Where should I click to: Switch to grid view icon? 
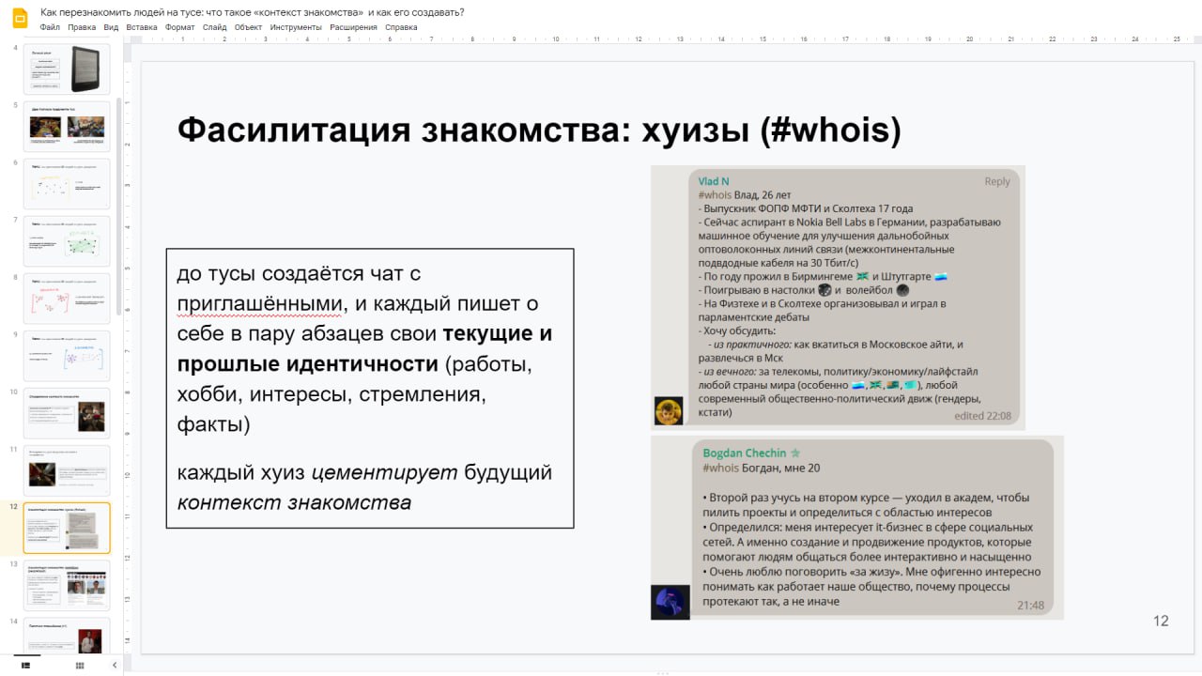pos(80,665)
